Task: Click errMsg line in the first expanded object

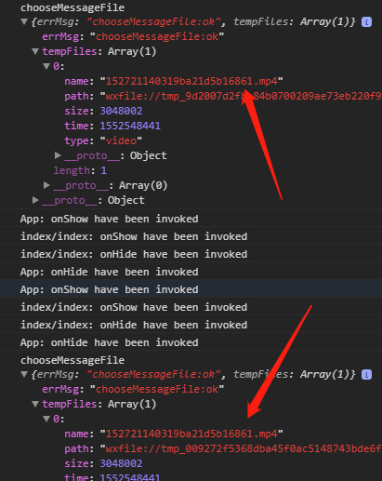Action: pyautogui.click(x=133, y=36)
